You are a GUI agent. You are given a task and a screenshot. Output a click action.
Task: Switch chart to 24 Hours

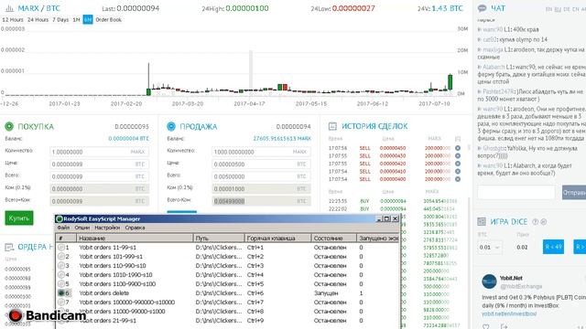[x=38, y=20]
